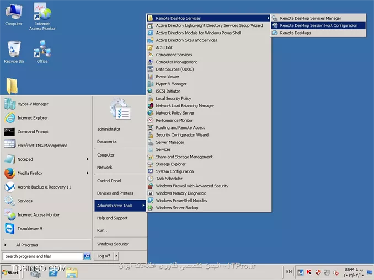Open Network Policy Server

click(x=209, y=113)
